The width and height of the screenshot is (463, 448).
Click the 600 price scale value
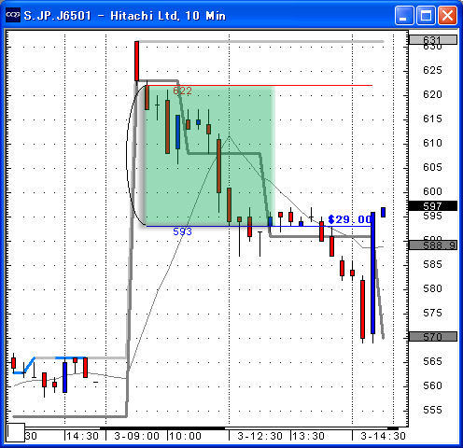(432, 191)
